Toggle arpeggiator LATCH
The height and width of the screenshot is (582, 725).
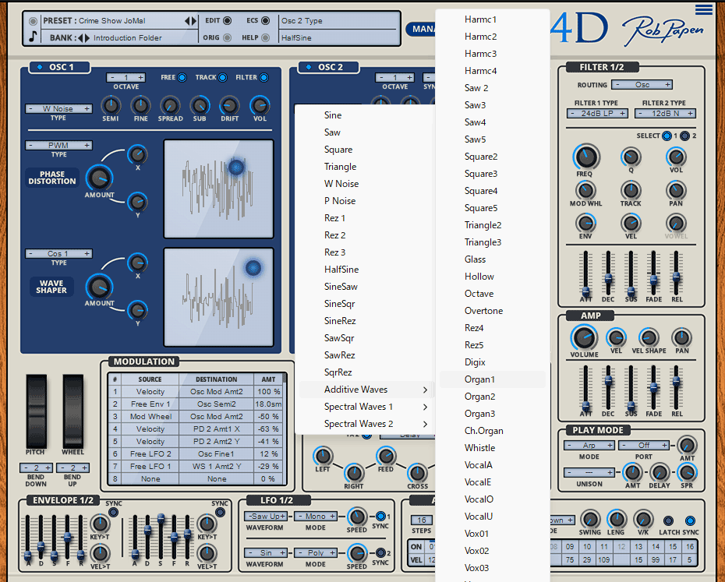point(668,520)
